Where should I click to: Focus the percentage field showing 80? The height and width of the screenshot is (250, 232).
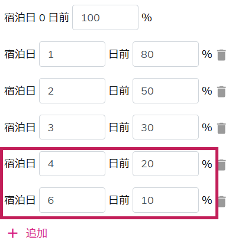166,54
